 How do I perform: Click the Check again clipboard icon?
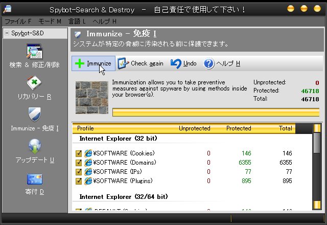pos(123,63)
